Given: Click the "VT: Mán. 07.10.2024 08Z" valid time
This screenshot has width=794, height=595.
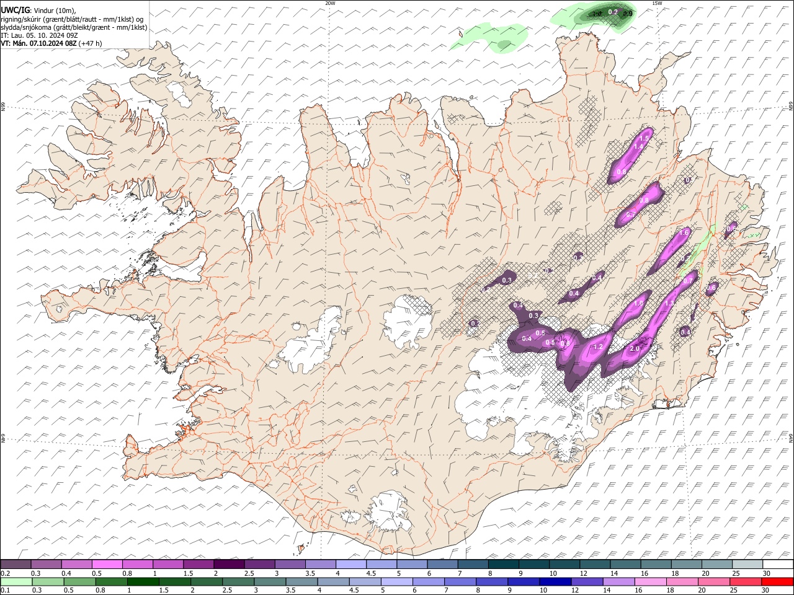Looking at the screenshot, I should tap(39, 43).
